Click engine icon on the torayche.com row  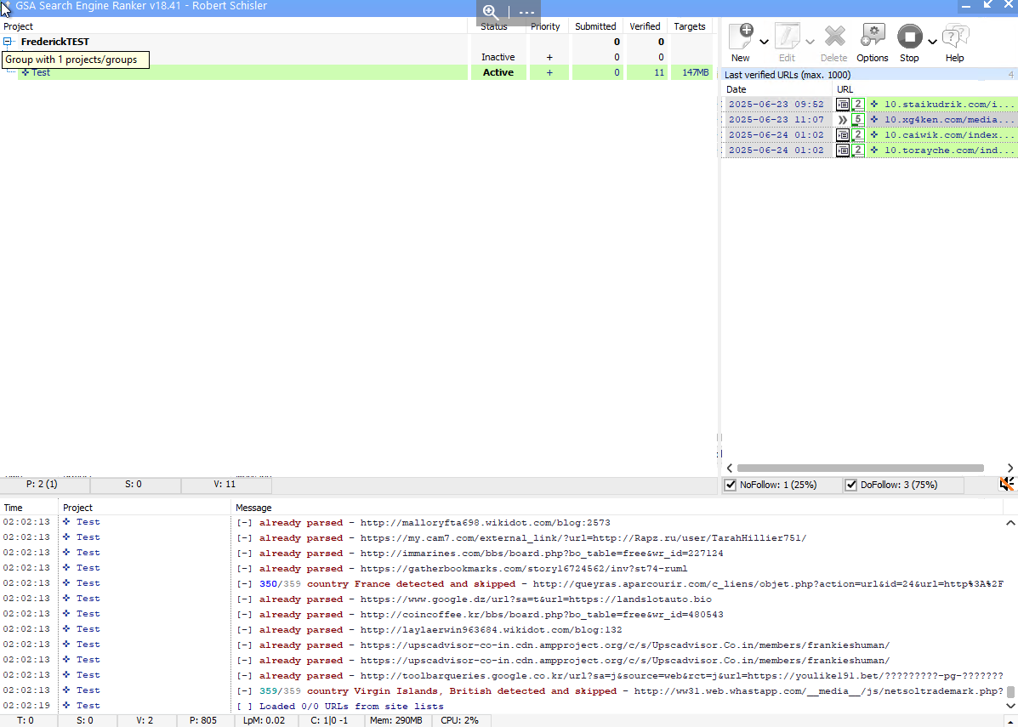(x=843, y=151)
